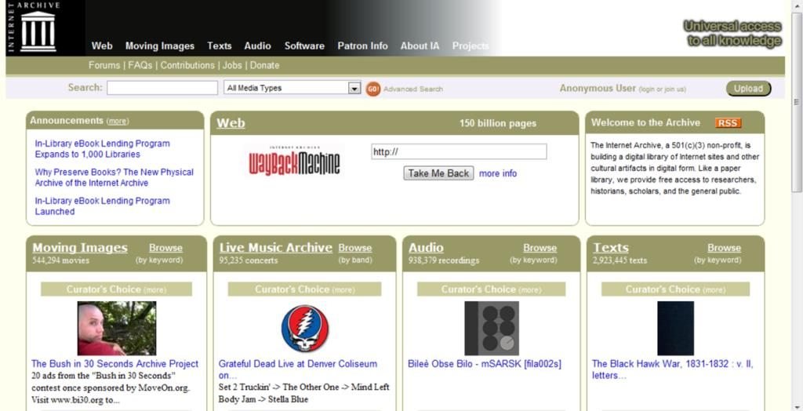Open the Bush in 30 Seconds thumbnail
The height and width of the screenshot is (411, 803).
pyautogui.click(x=117, y=328)
